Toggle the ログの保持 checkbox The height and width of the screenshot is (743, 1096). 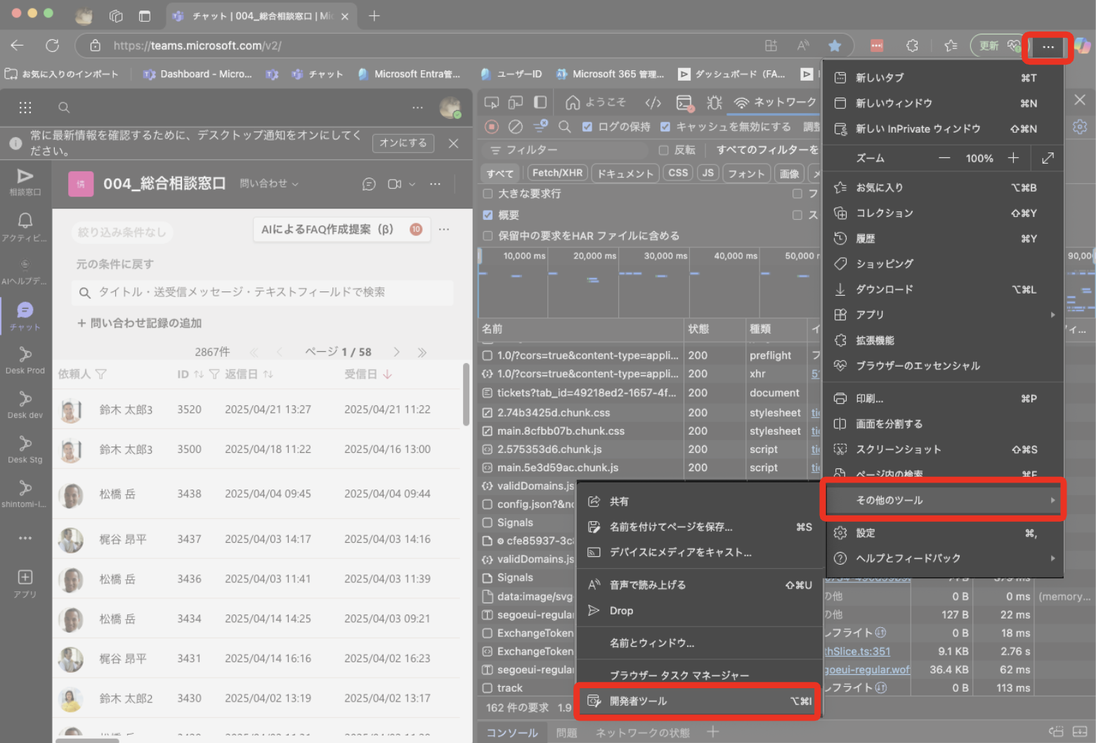click(x=587, y=127)
